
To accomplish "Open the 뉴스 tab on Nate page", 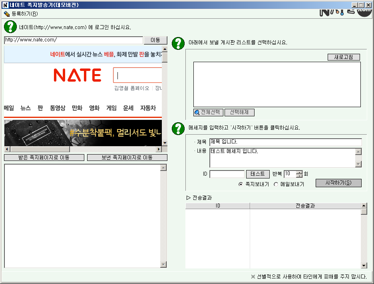I will 26,108.
